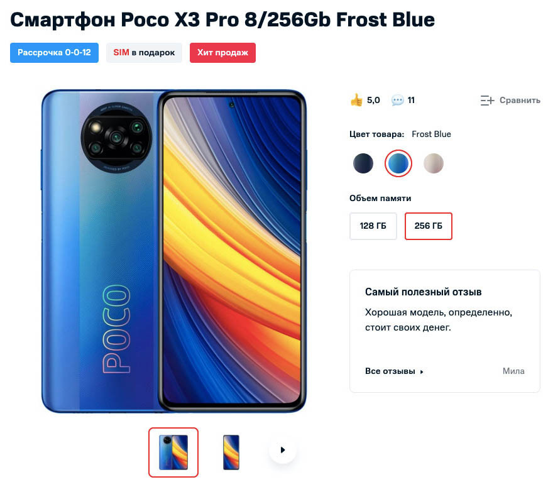Select the second phone thumbnail
Screen dimensions: 548x482
pyautogui.click(x=231, y=452)
